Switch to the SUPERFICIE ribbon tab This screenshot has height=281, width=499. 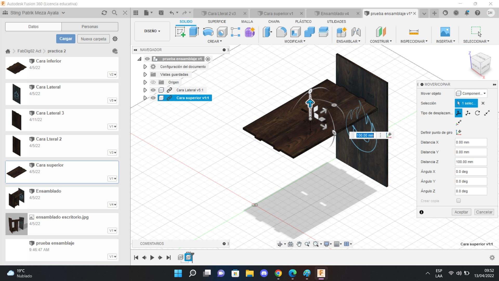(x=217, y=22)
